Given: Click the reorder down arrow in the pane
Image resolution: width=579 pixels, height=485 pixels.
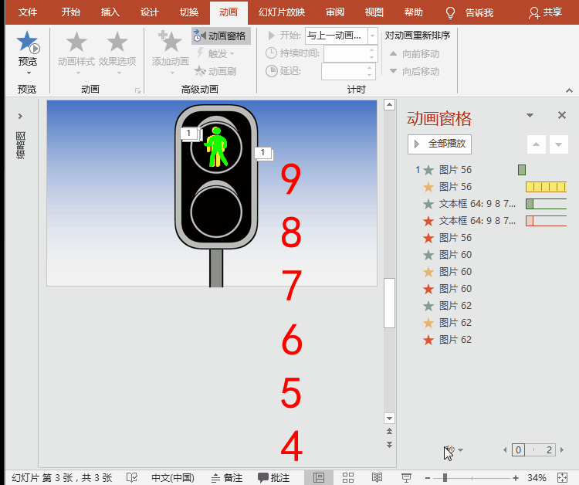Looking at the screenshot, I should point(558,144).
